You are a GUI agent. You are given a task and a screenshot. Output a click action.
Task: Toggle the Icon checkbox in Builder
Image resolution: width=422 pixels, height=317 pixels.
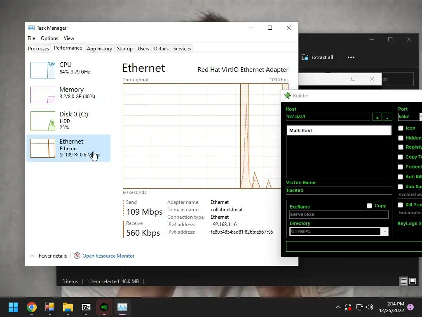click(x=401, y=128)
